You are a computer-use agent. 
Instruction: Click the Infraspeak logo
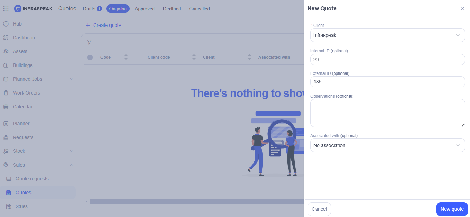tap(33, 9)
